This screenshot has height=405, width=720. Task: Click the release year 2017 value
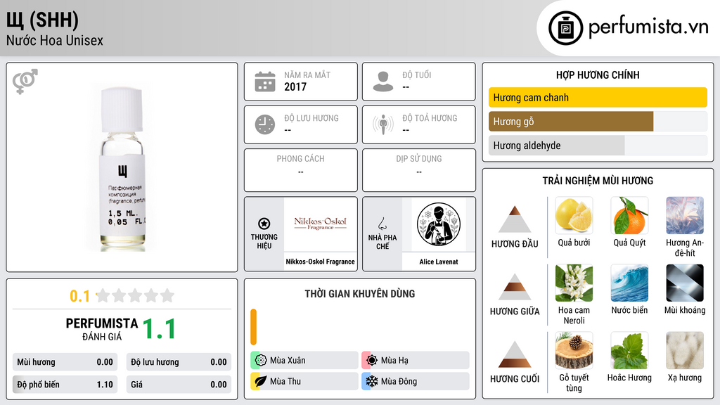point(295,86)
